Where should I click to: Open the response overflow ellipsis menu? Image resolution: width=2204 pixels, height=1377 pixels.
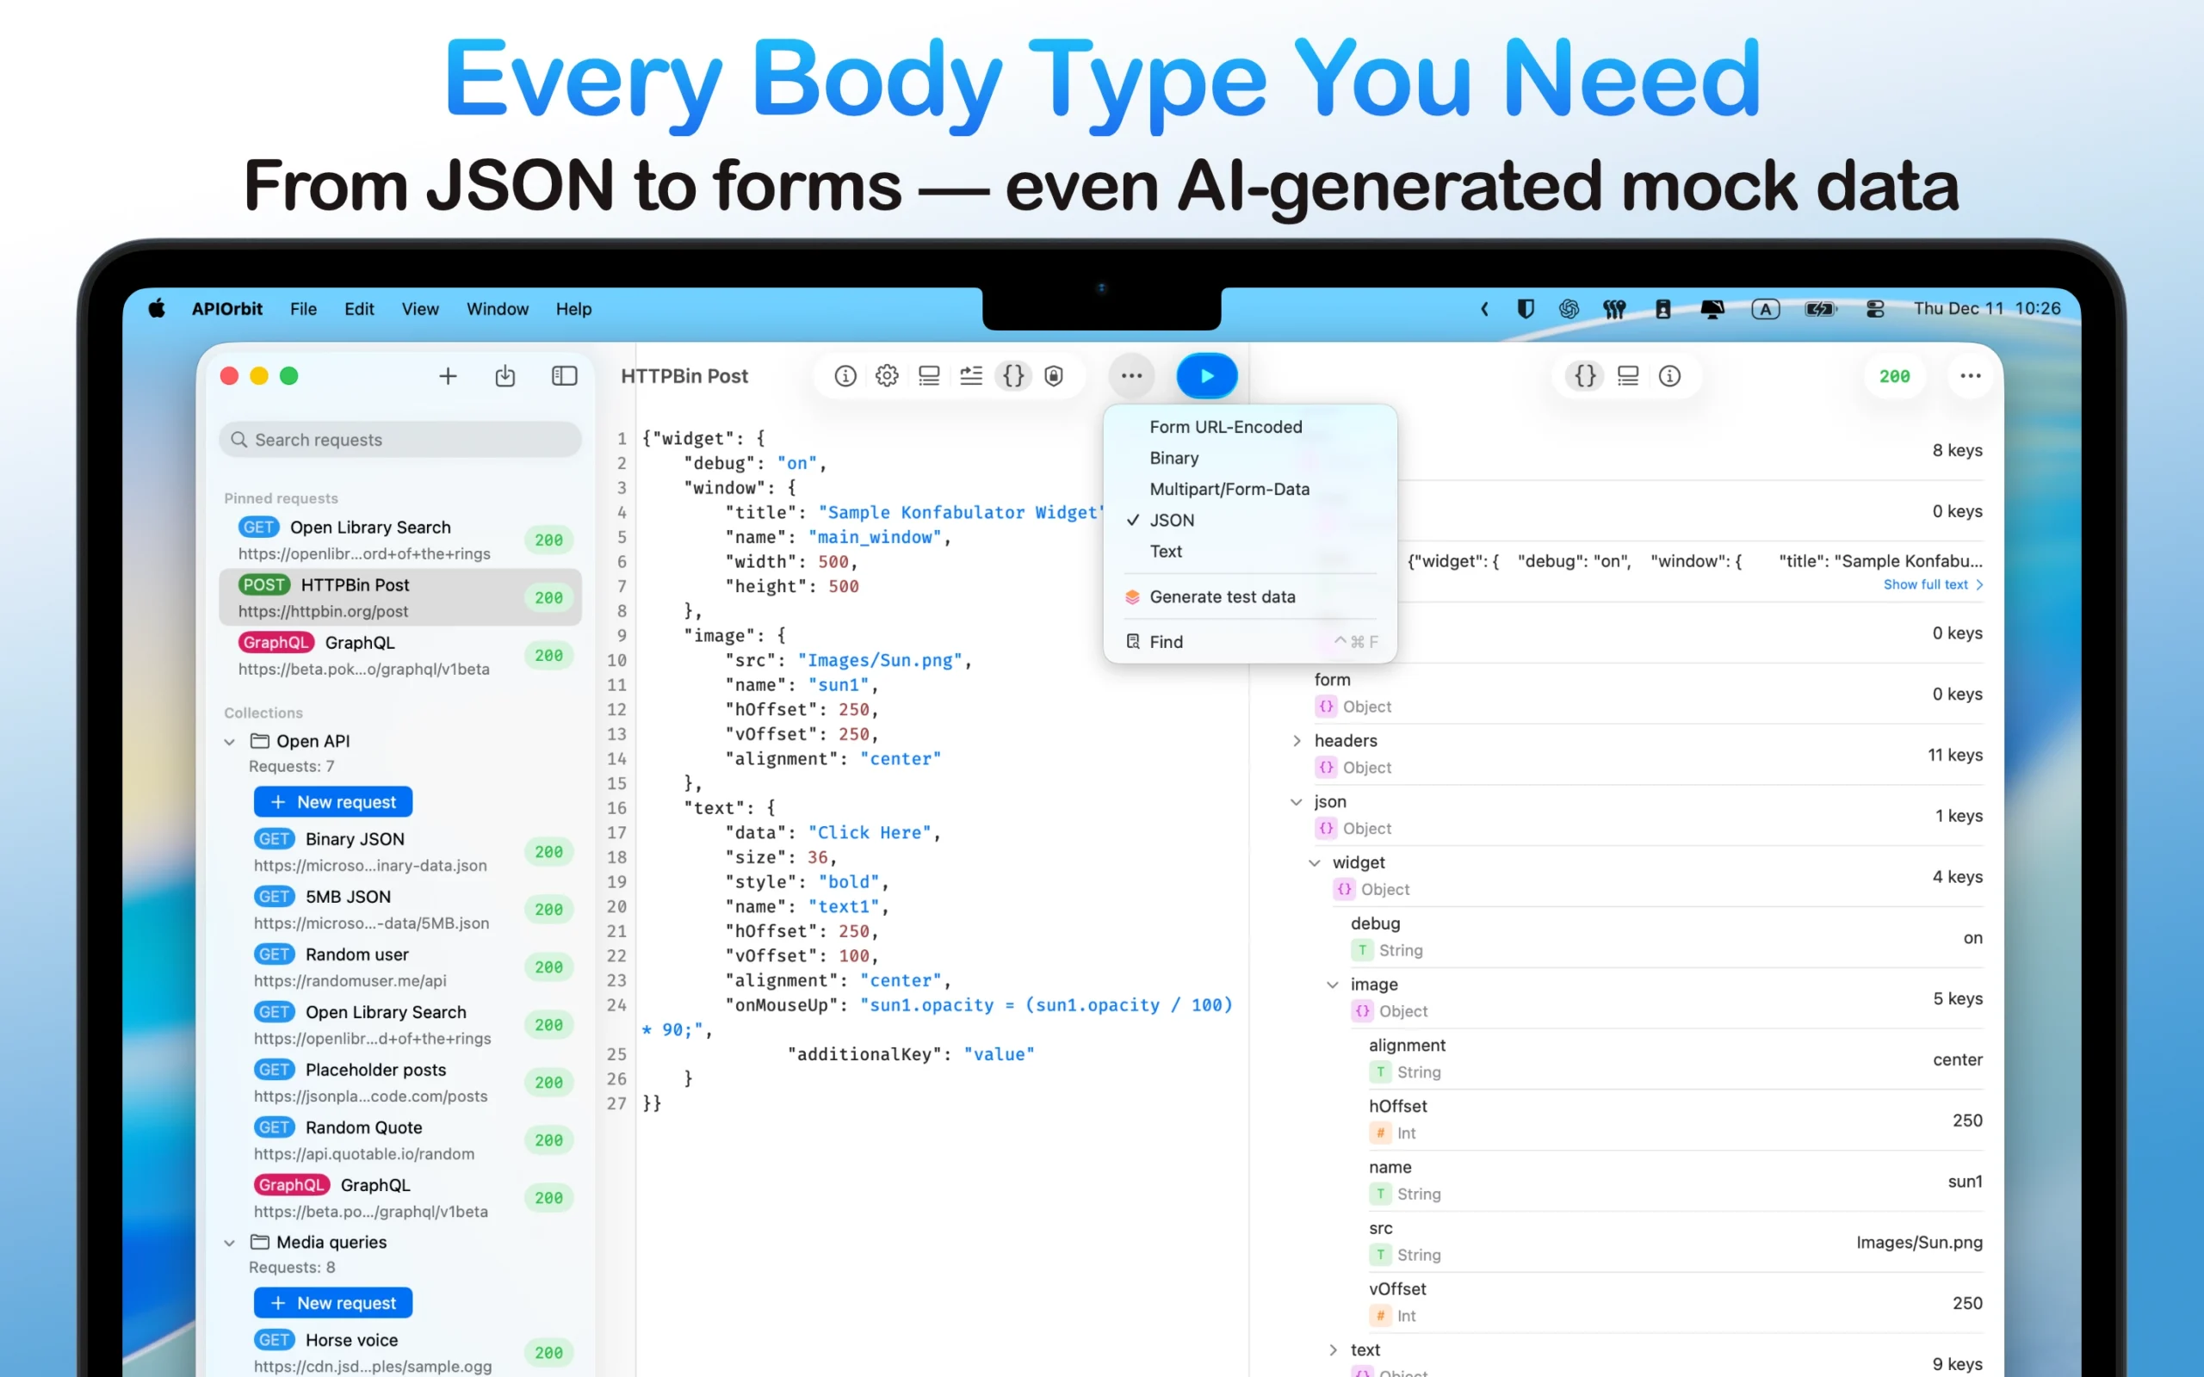1970,375
